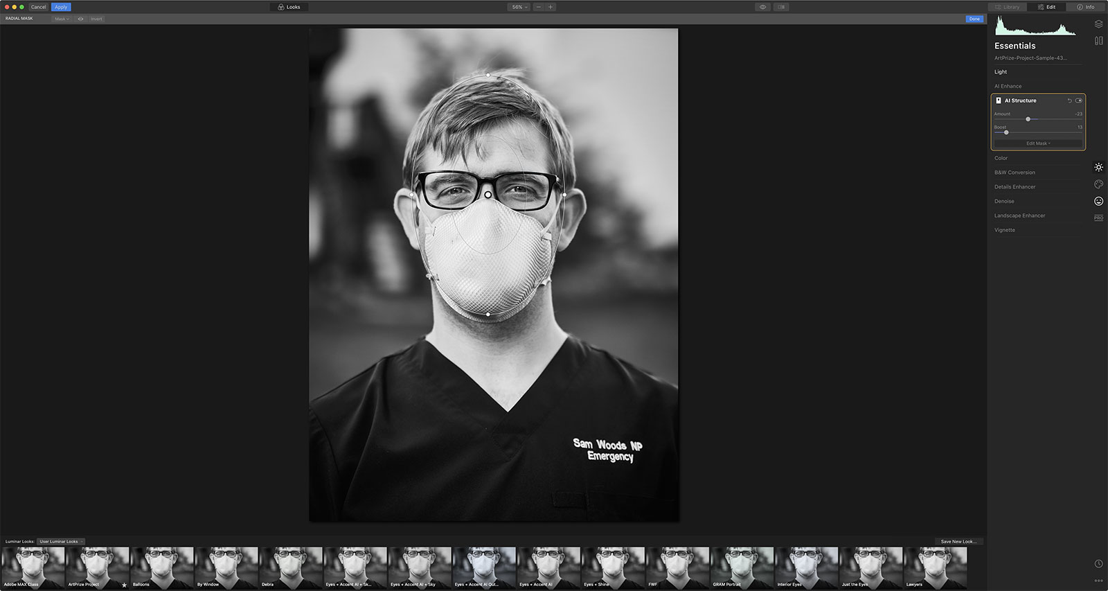The width and height of the screenshot is (1108, 591).
Task: Expand the Edit Mask dropdown
Action: pyautogui.click(x=1038, y=143)
